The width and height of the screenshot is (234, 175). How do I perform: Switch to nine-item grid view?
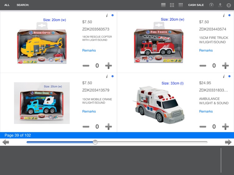181,5
